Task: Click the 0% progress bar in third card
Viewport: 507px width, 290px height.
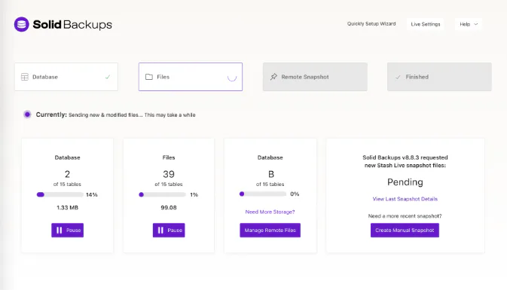Action: click(263, 194)
